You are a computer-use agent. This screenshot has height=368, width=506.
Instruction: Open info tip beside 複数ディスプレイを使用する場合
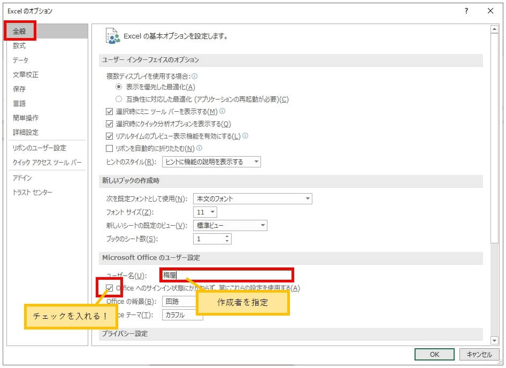[194, 76]
